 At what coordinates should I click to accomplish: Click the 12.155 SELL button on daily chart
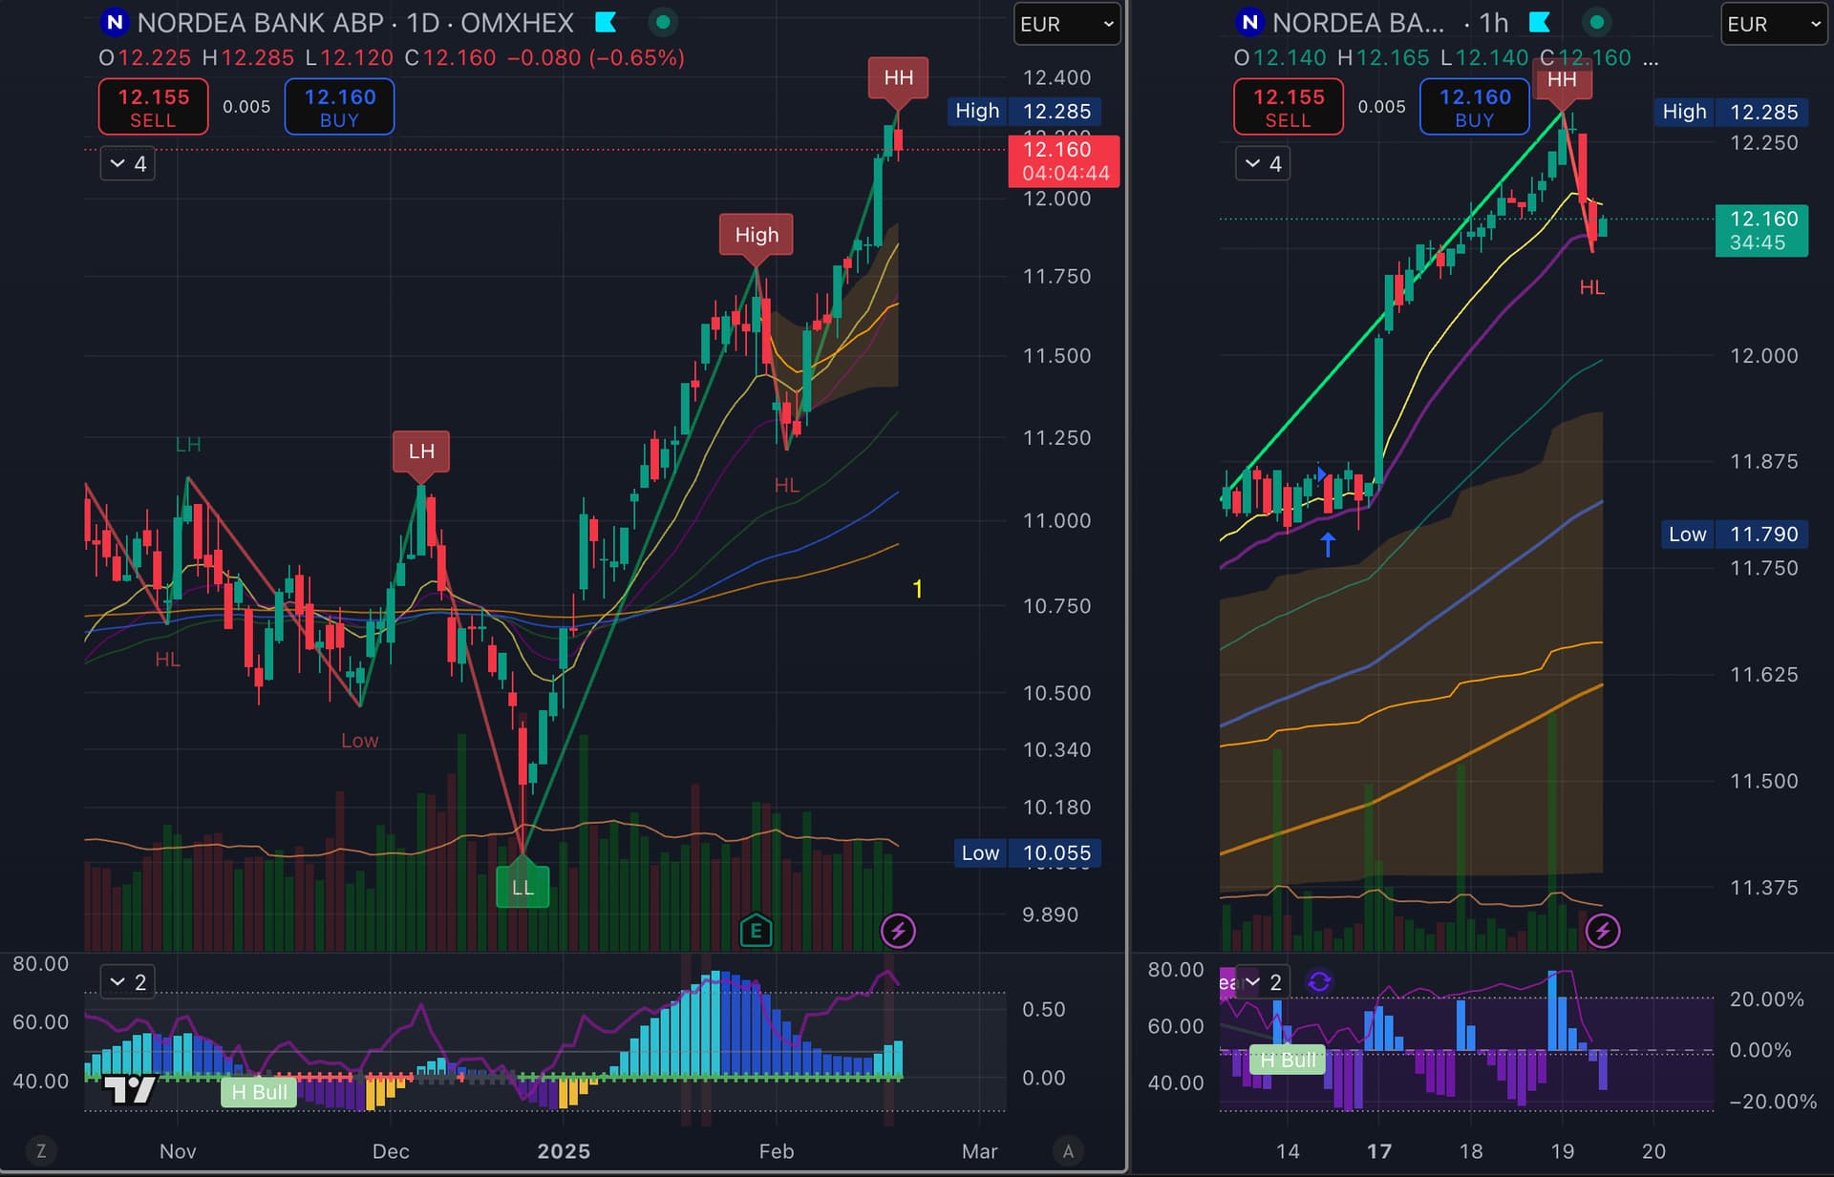coord(153,107)
